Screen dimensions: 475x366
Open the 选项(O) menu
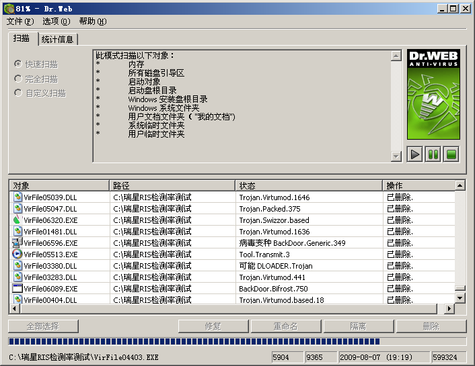point(57,21)
